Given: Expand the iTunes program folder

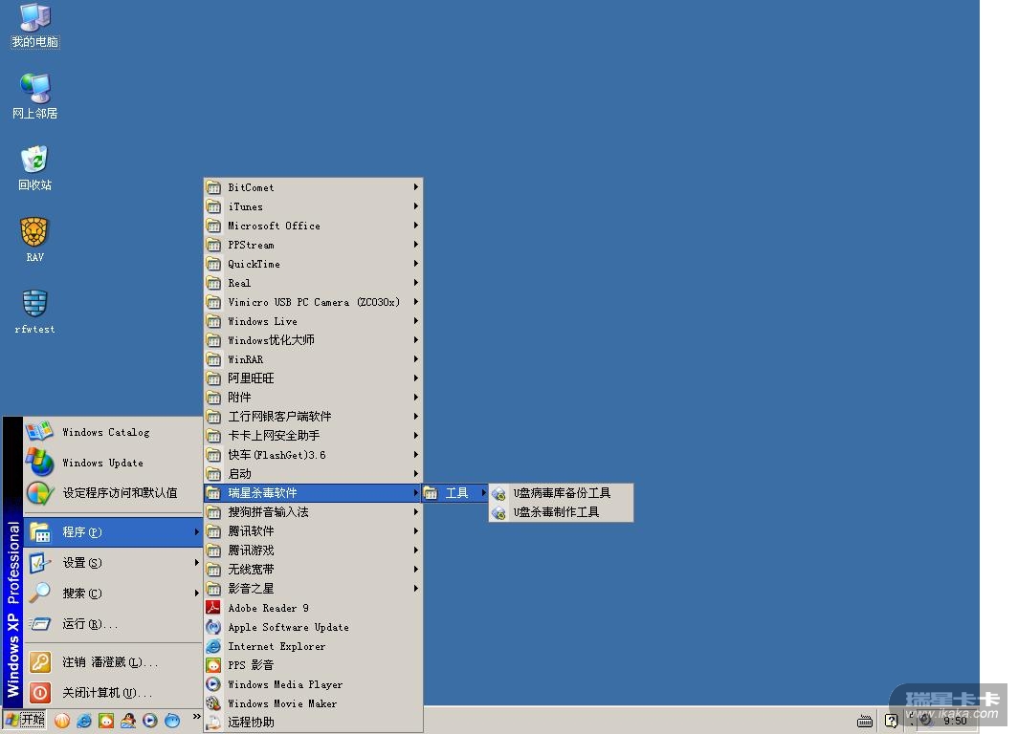Looking at the screenshot, I should pos(314,206).
